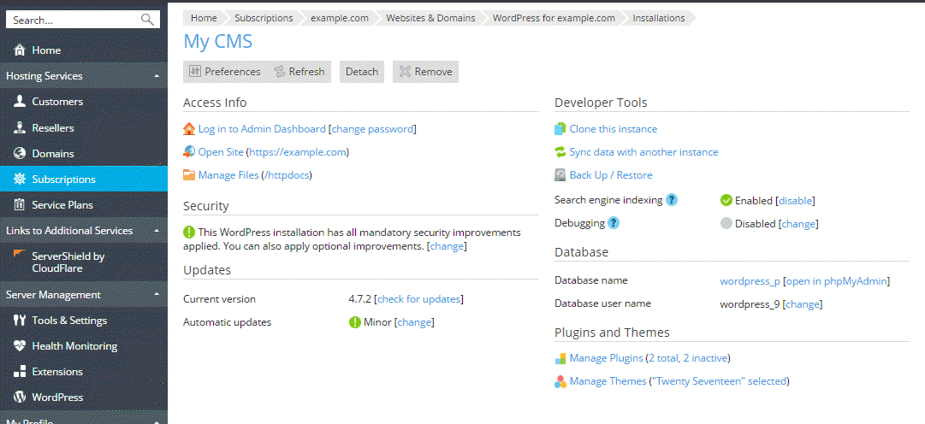The image size is (925, 424).
Task: Click the check for updates link
Action: [419, 299]
